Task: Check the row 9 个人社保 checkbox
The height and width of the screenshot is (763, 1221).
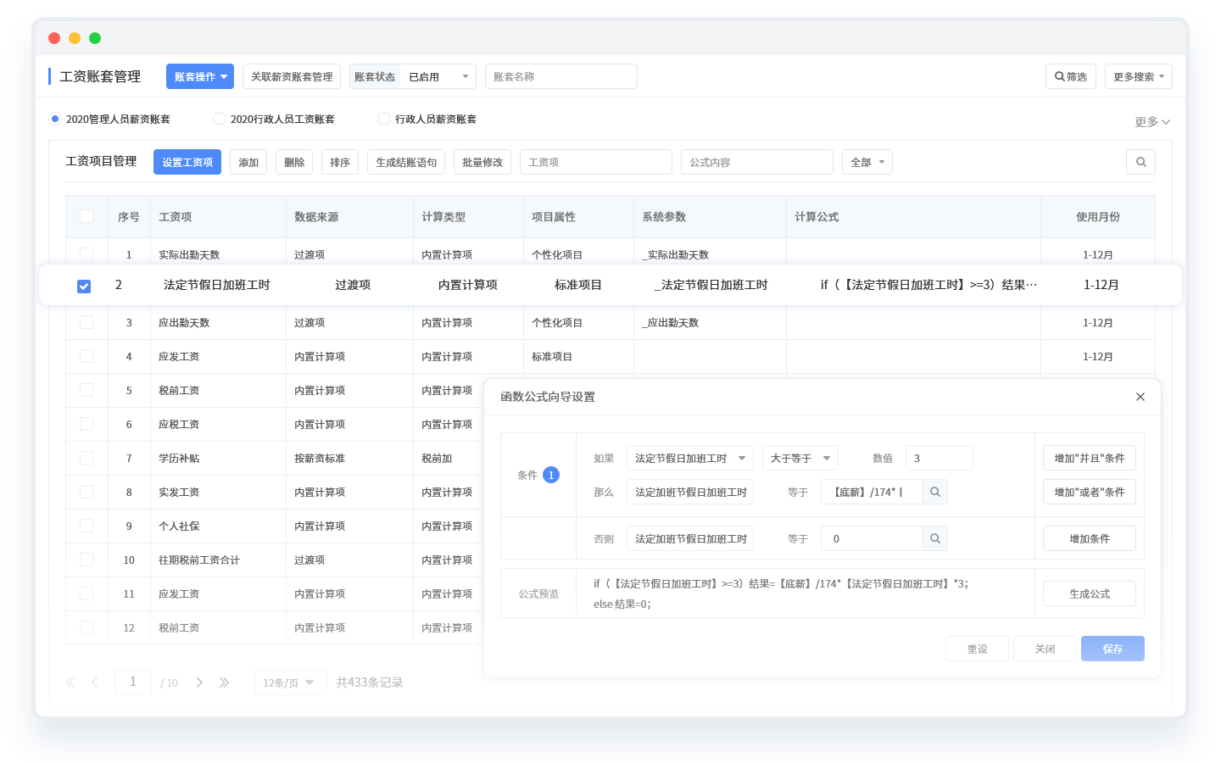Action: [86, 526]
